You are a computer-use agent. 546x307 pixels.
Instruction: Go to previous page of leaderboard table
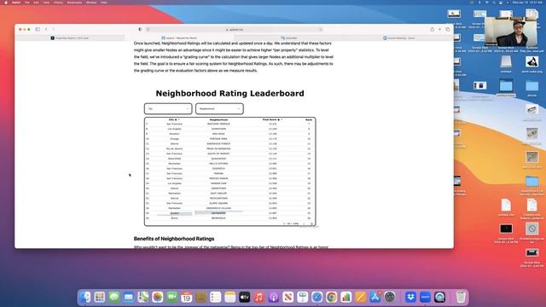click(x=304, y=223)
